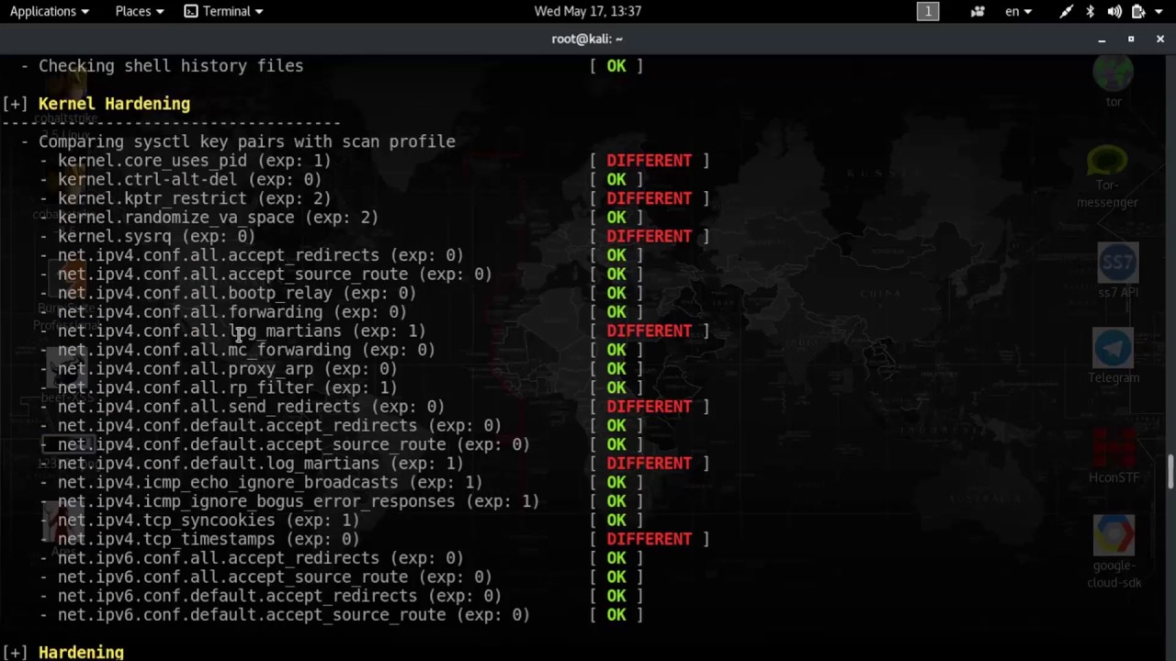Click the DIFFERENT status for net.ipv4.tcp_timestamps
The width and height of the screenshot is (1176, 661).
pos(649,539)
